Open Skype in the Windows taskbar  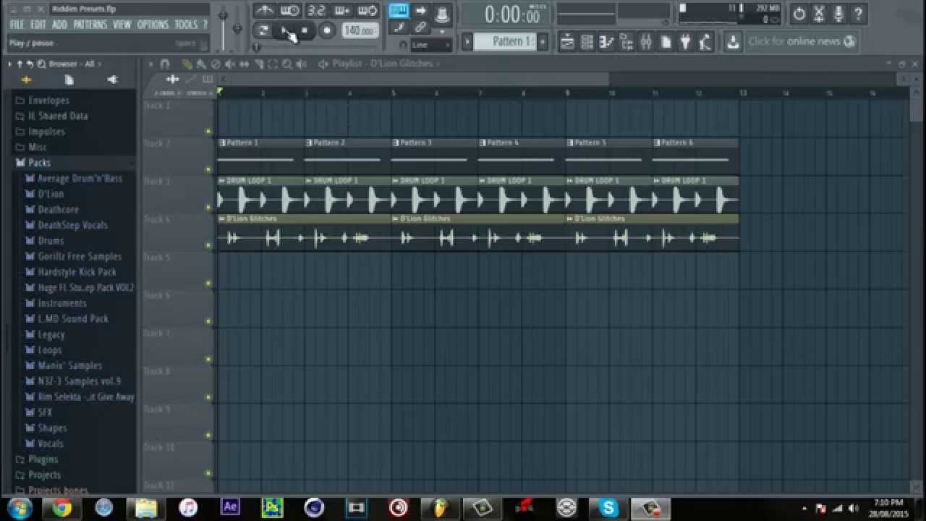[x=608, y=508]
